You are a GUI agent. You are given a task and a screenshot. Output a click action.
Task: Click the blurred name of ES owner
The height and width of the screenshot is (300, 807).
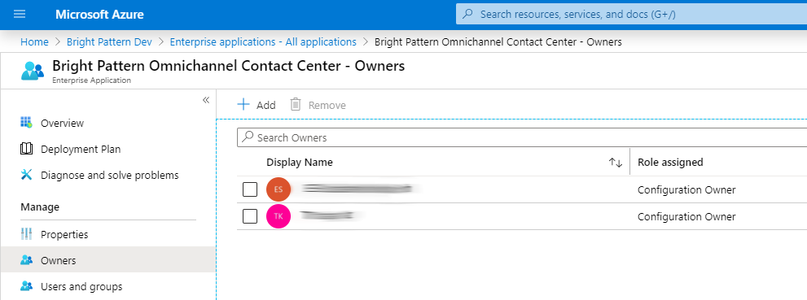(357, 189)
